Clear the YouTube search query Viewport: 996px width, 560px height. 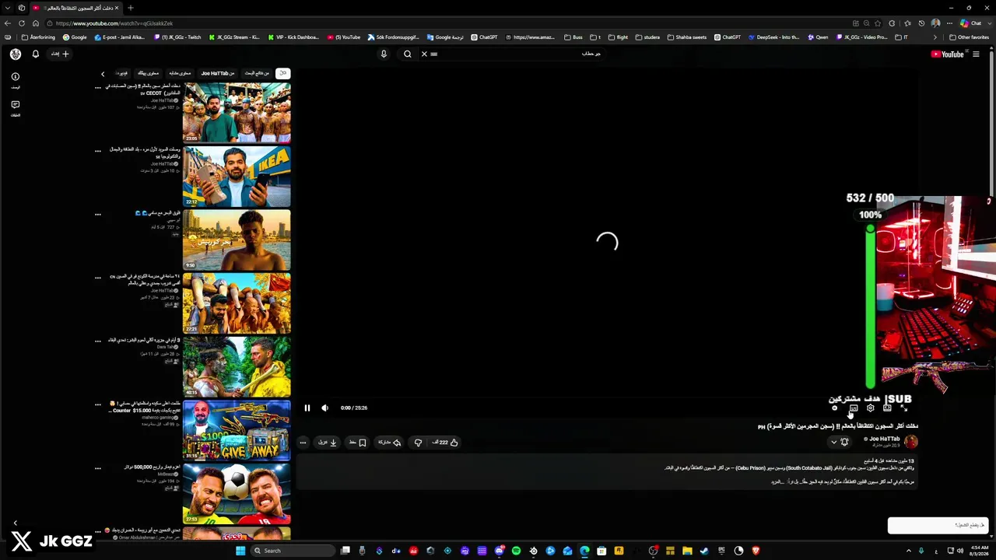point(424,54)
